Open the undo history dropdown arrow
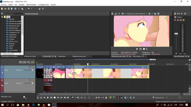This screenshot has width=191, height=107. 32,9
